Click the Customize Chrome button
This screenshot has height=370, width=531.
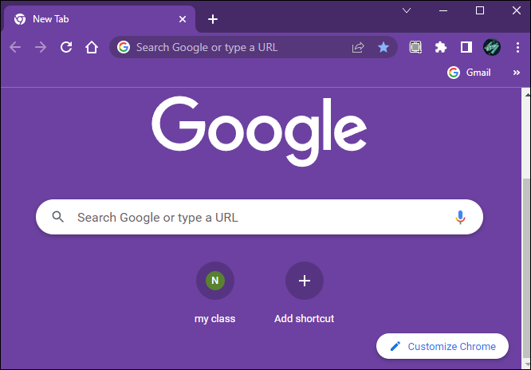442,346
